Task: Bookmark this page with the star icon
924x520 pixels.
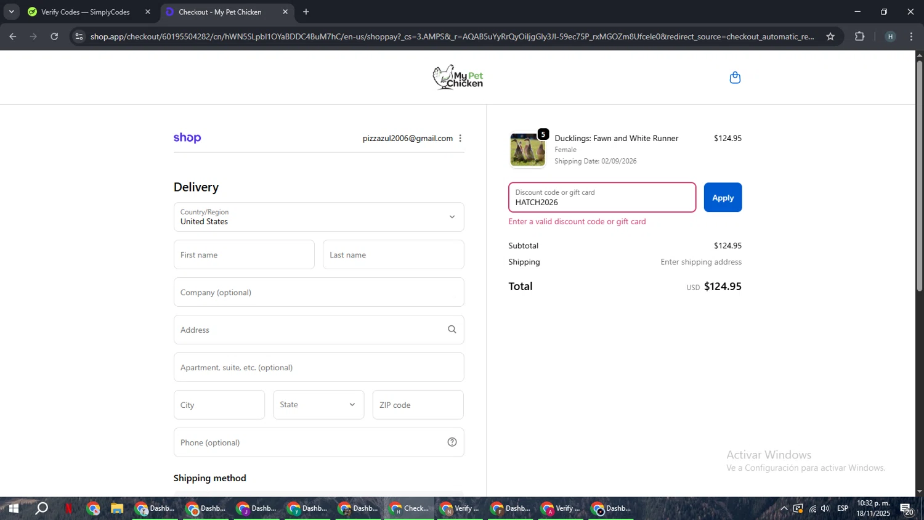Action: pyautogui.click(x=830, y=36)
